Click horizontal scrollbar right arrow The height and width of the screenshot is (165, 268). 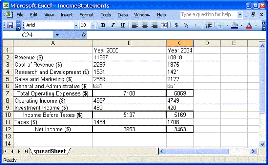click(253, 151)
